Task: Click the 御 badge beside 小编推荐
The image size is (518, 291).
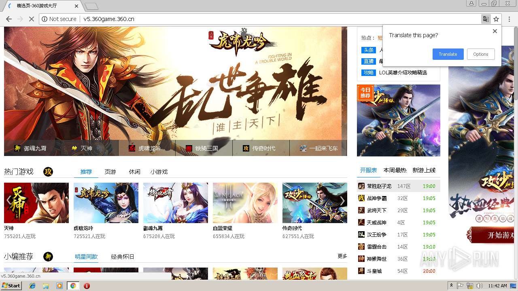Action: pos(48,257)
